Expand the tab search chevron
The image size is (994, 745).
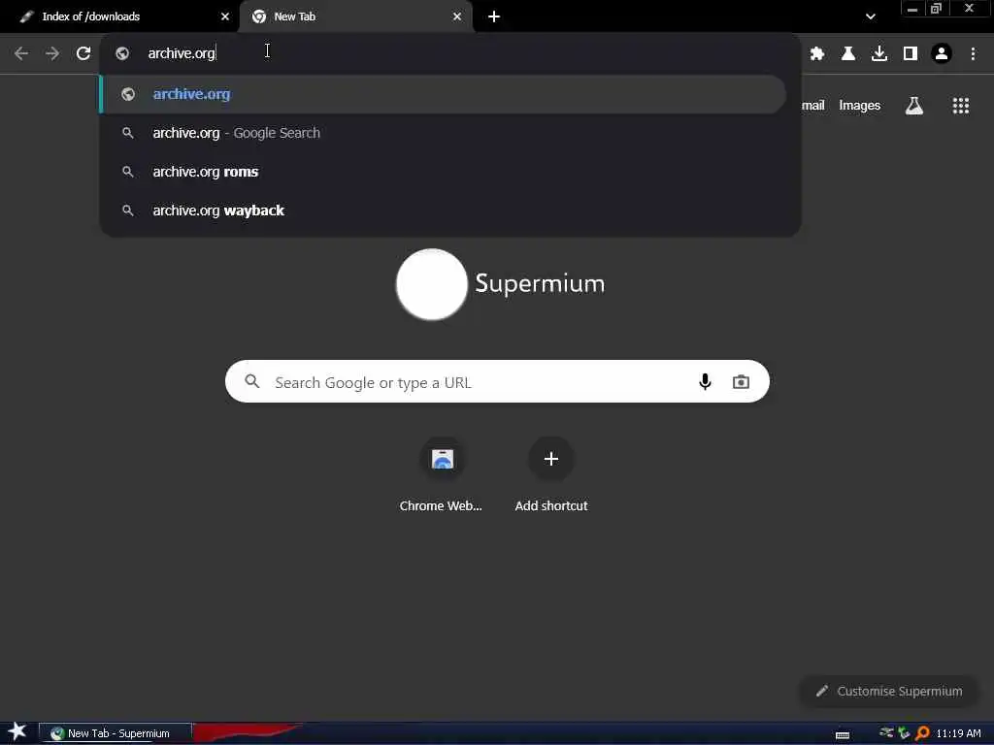click(x=871, y=16)
